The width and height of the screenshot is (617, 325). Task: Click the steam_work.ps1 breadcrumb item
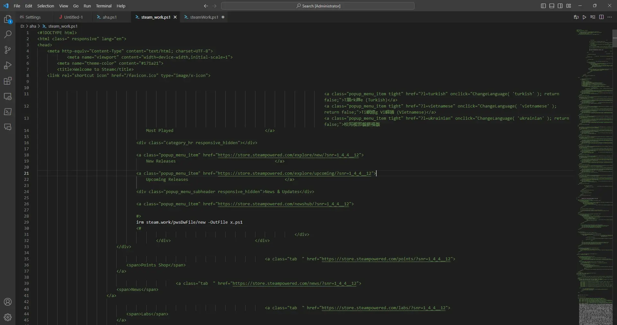coord(60,26)
